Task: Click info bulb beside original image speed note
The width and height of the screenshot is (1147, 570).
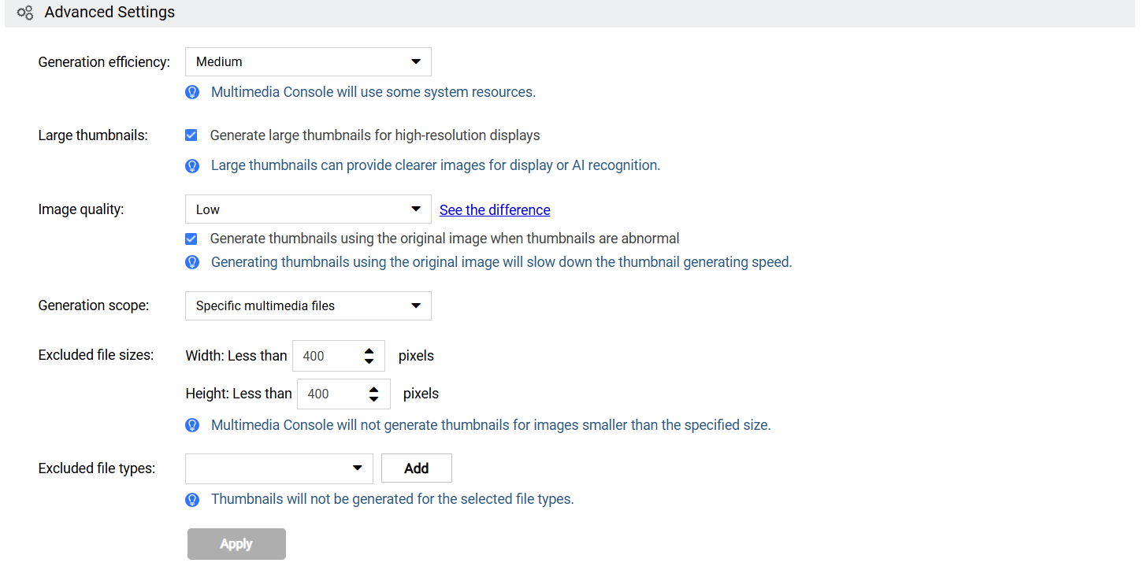Action: point(192,262)
